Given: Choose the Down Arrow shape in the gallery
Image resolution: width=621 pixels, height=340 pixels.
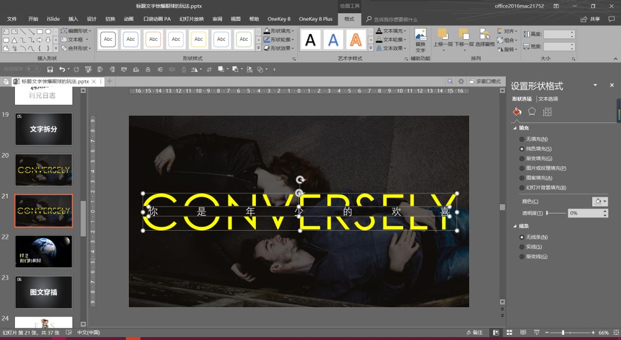Looking at the screenshot, I should (48, 40).
